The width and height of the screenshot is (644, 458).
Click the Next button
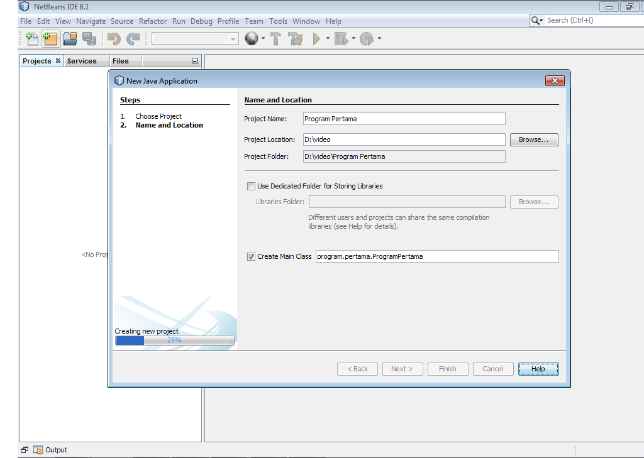[402, 369]
